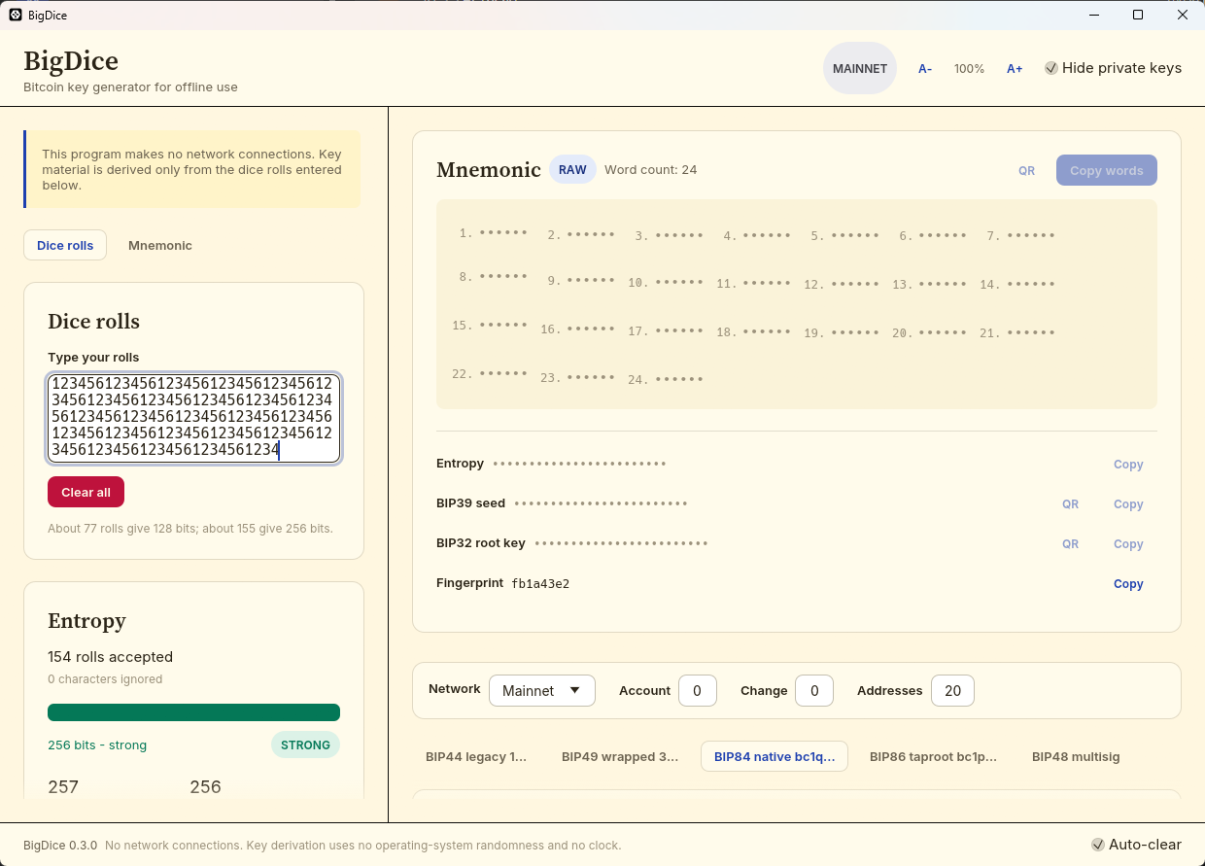
Task: Select the BIP48 multisig tab
Action: [1076, 756]
